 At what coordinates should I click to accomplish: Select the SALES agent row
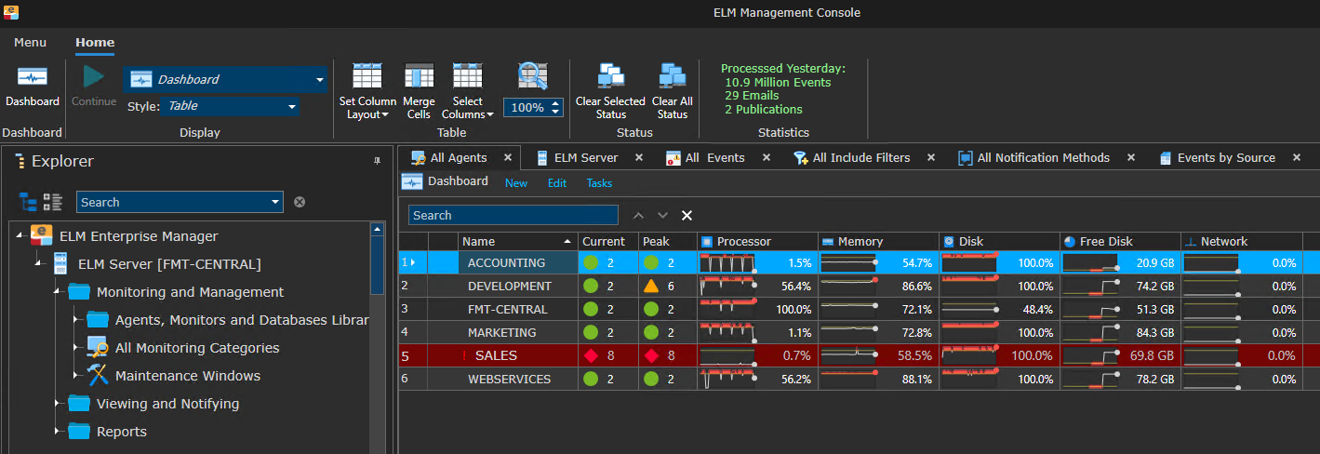pos(859,355)
